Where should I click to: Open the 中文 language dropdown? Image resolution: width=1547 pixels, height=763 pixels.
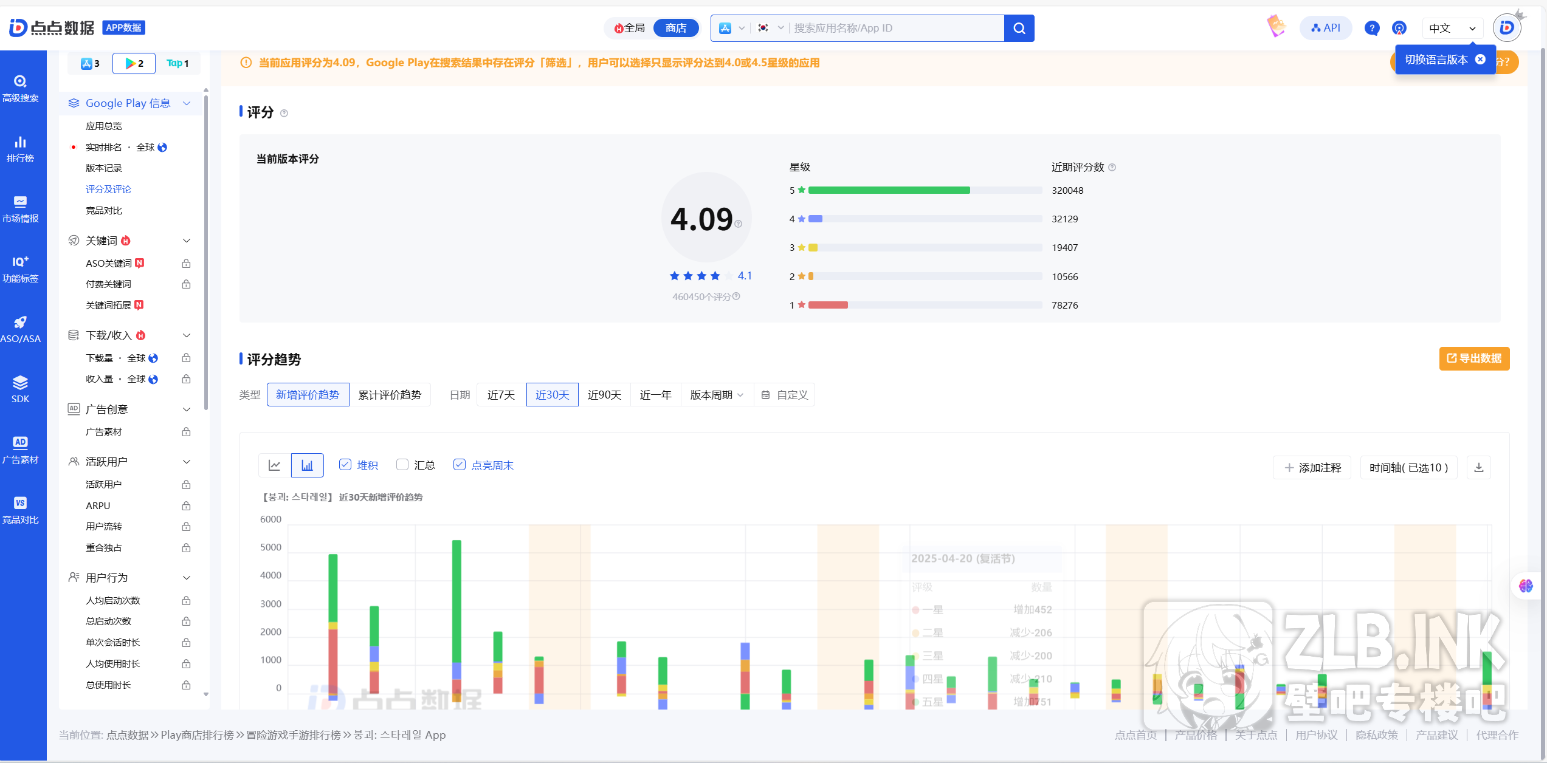(x=1452, y=28)
